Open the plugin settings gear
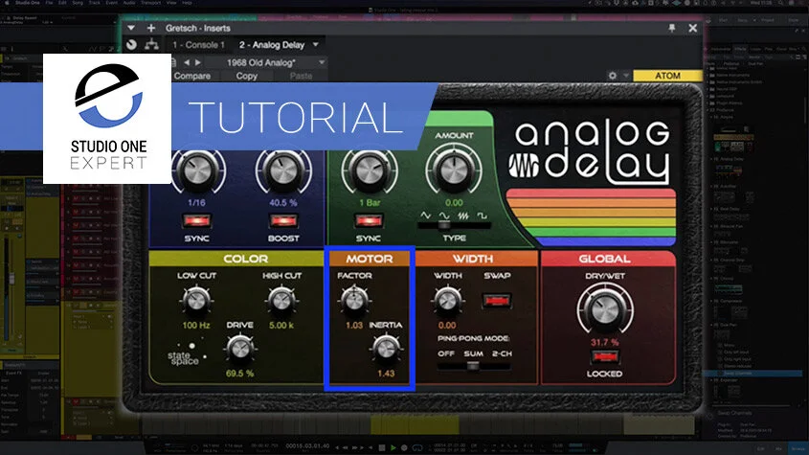This screenshot has width=809, height=455. (x=613, y=76)
